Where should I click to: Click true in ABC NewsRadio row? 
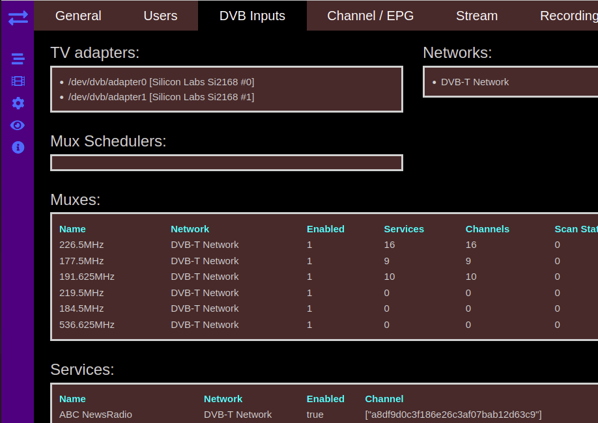[315, 415]
